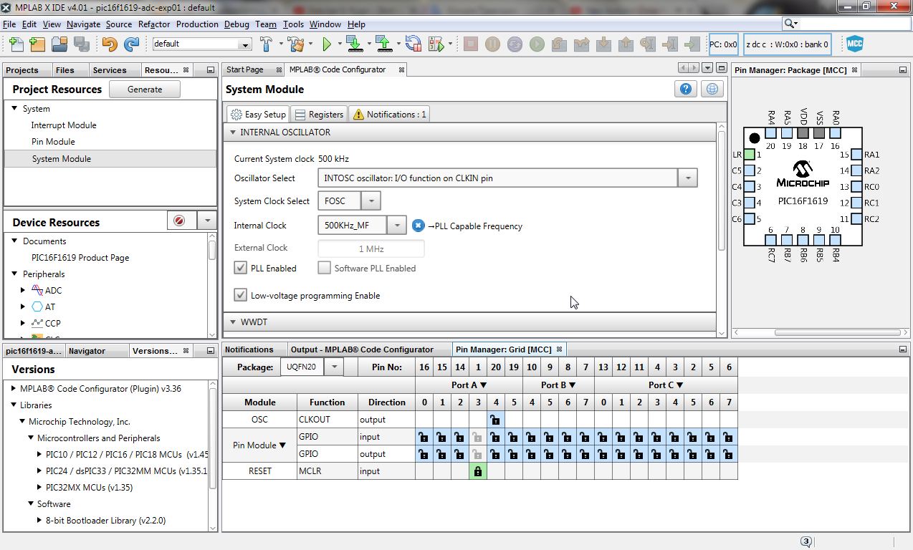Screen dimensions: 913x550
Task: Click the Make and Program Device icon
Action: (x=355, y=44)
